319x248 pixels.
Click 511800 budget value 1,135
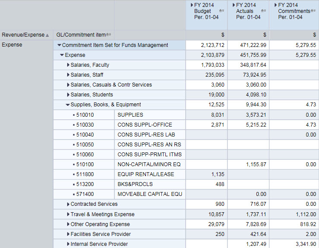[x=218, y=174]
